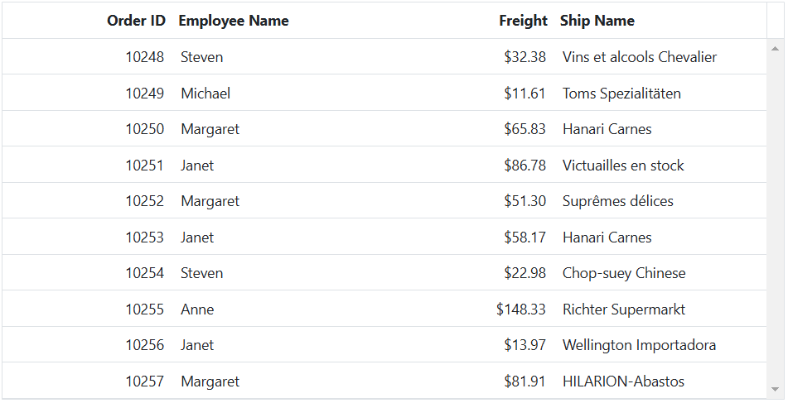Viewport: 788px width, 403px height.
Task: Select Wellington Importadora cell
Action: (639, 345)
